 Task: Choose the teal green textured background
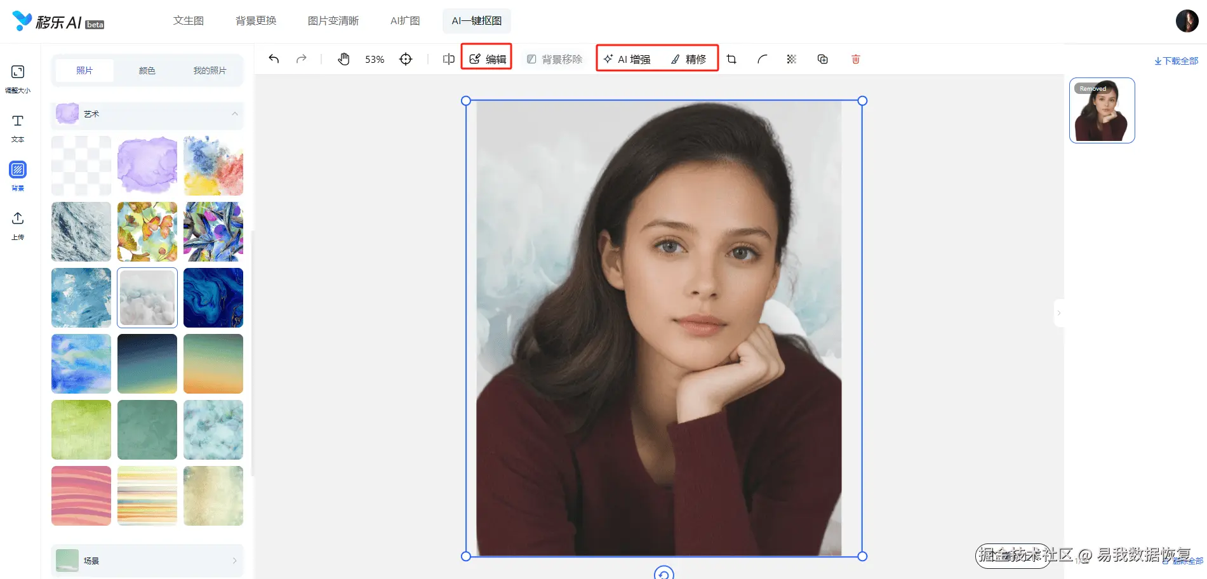(x=147, y=430)
